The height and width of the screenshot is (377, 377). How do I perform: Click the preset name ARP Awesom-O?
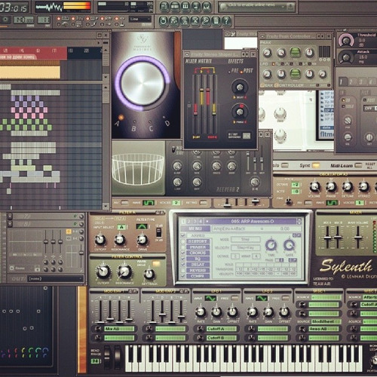[253, 222]
